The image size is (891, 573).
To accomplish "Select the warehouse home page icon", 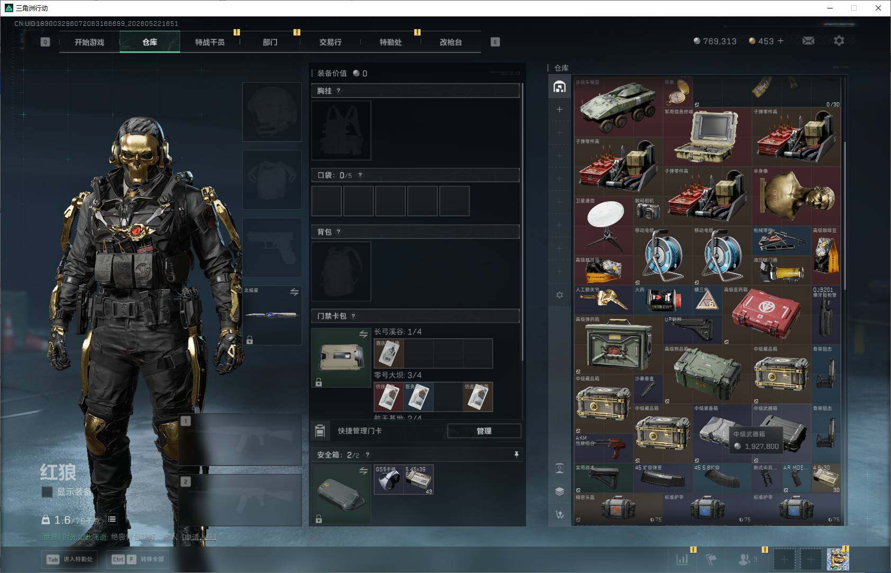I will coord(559,86).
